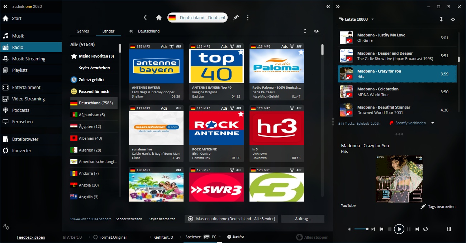Open the three-dot options menu
The width and height of the screenshot is (466, 243).
(248, 18)
